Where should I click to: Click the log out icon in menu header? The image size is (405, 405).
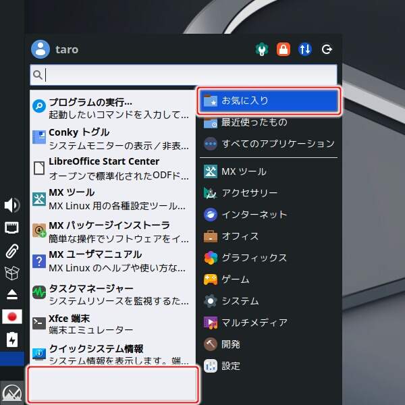click(x=327, y=49)
